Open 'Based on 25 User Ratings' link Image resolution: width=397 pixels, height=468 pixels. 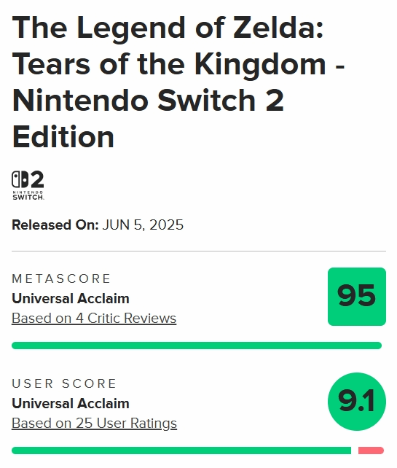[x=94, y=424]
